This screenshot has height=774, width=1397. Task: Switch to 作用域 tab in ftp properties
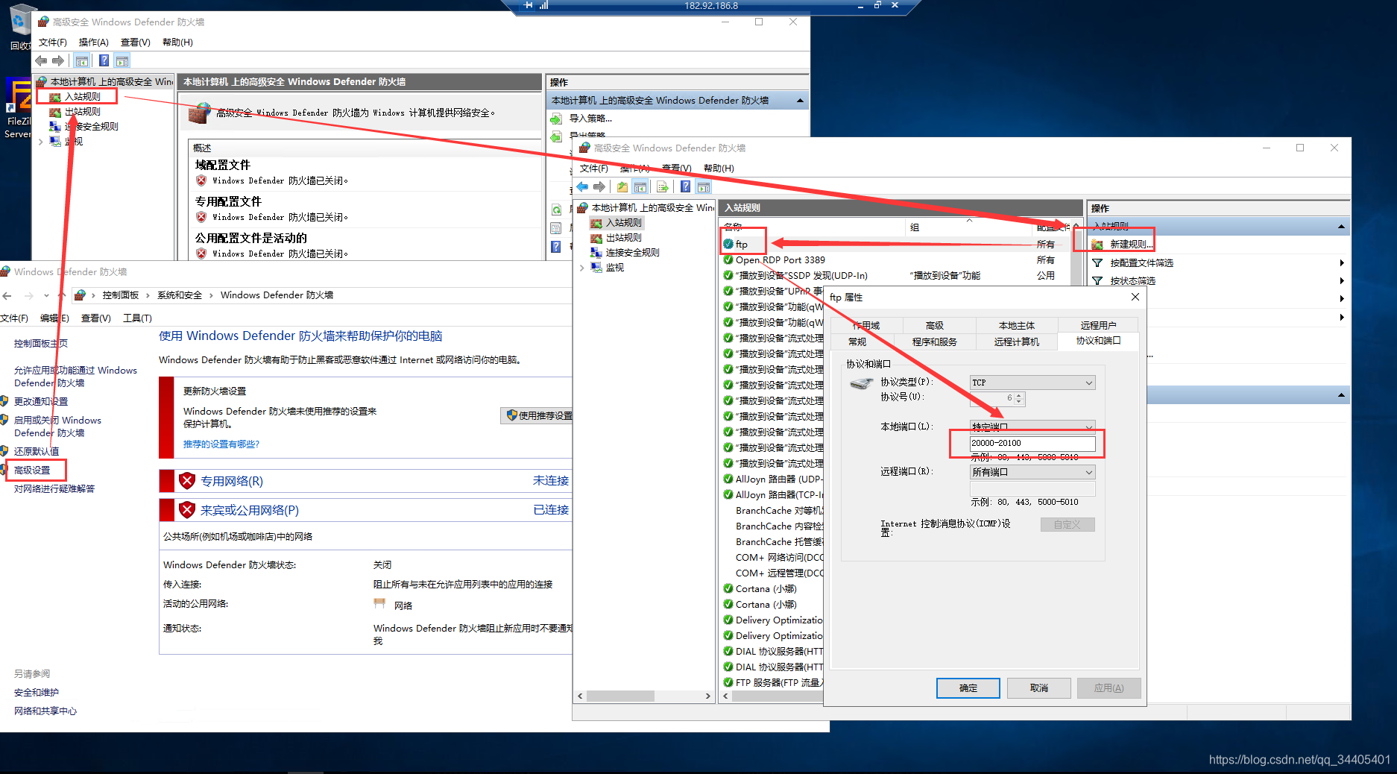(866, 325)
